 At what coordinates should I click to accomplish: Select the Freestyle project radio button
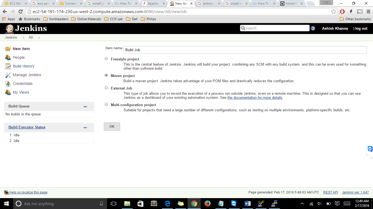[106, 59]
